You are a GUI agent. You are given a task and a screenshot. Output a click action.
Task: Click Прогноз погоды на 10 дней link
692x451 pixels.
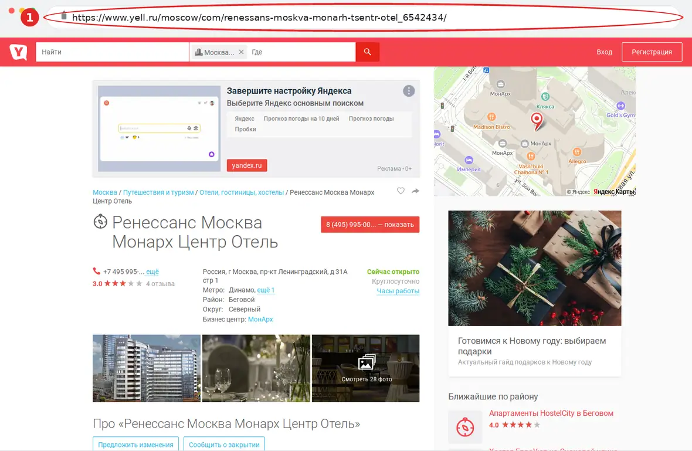coord(301,118)
